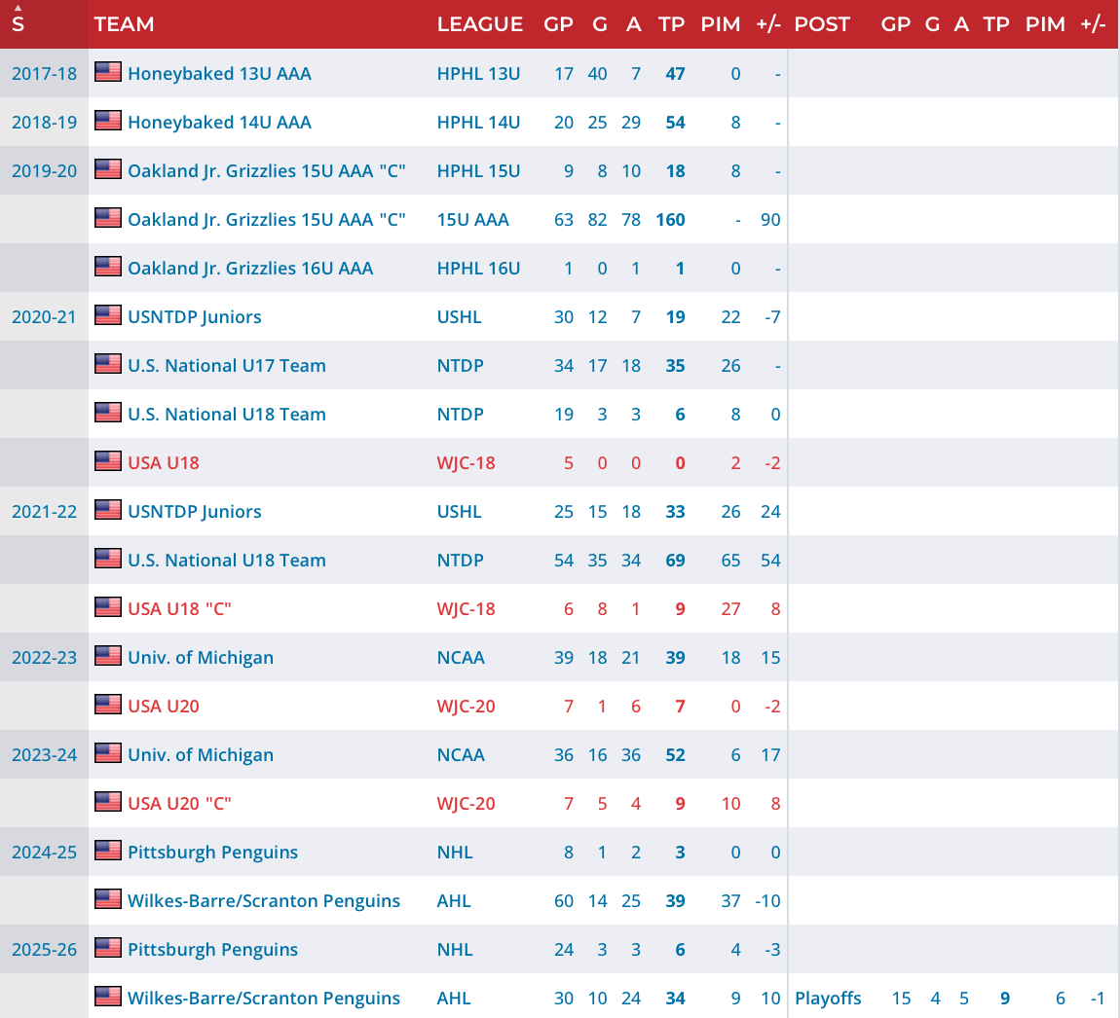Click the flag icon beside Honeybaked 13U AAA

(x=108, y=71)
